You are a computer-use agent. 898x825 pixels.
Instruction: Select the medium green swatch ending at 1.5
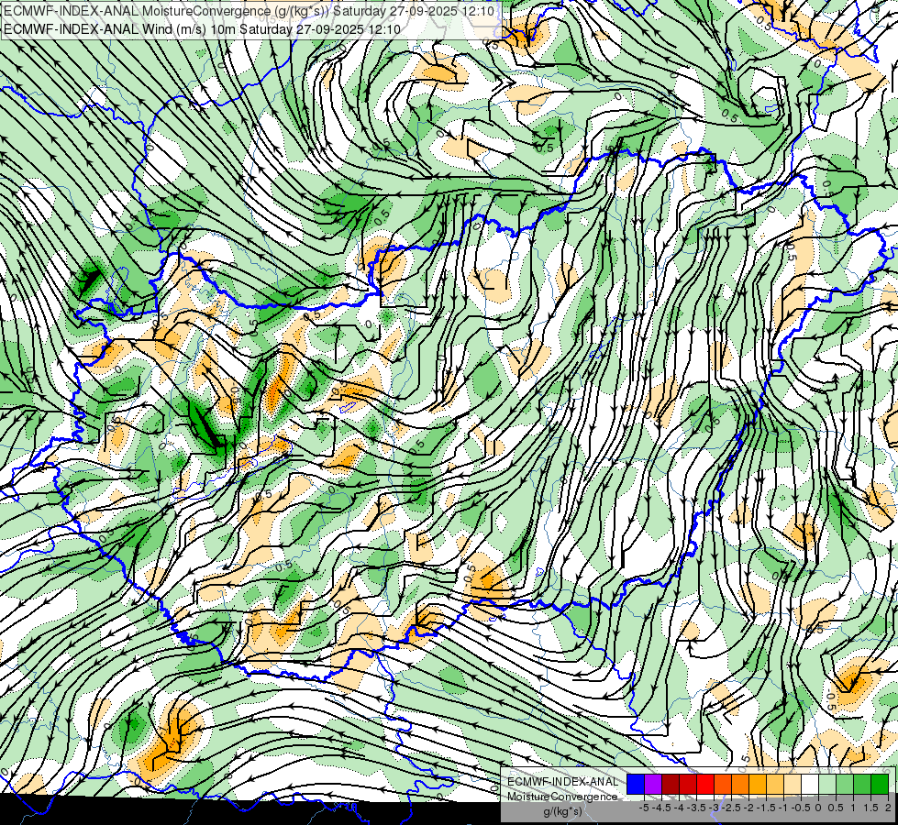[x=862, y=785]
